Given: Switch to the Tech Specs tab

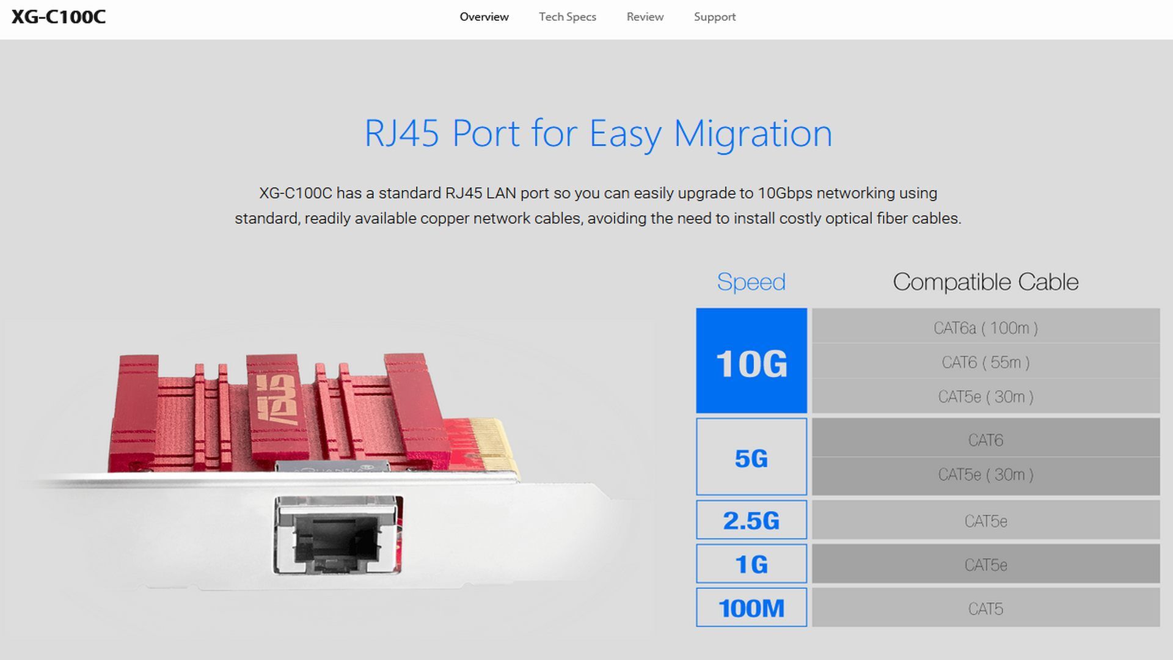Looking at the screenshot, I should click(567, 17).
